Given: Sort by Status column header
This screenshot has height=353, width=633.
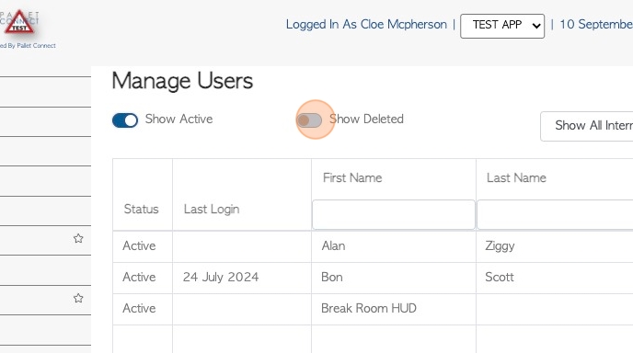Looking at the screenshot, I should 141,209.
